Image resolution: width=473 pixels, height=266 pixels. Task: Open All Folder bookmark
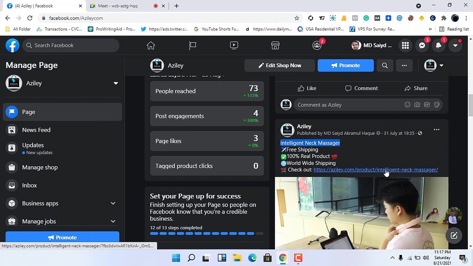pyautogui.click(x=18, y=29)
